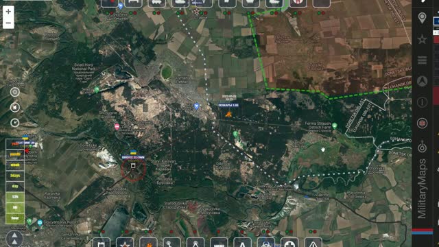Select the tank icon in top toolbar
The image size is (439, 247).
tap(180, 3)
